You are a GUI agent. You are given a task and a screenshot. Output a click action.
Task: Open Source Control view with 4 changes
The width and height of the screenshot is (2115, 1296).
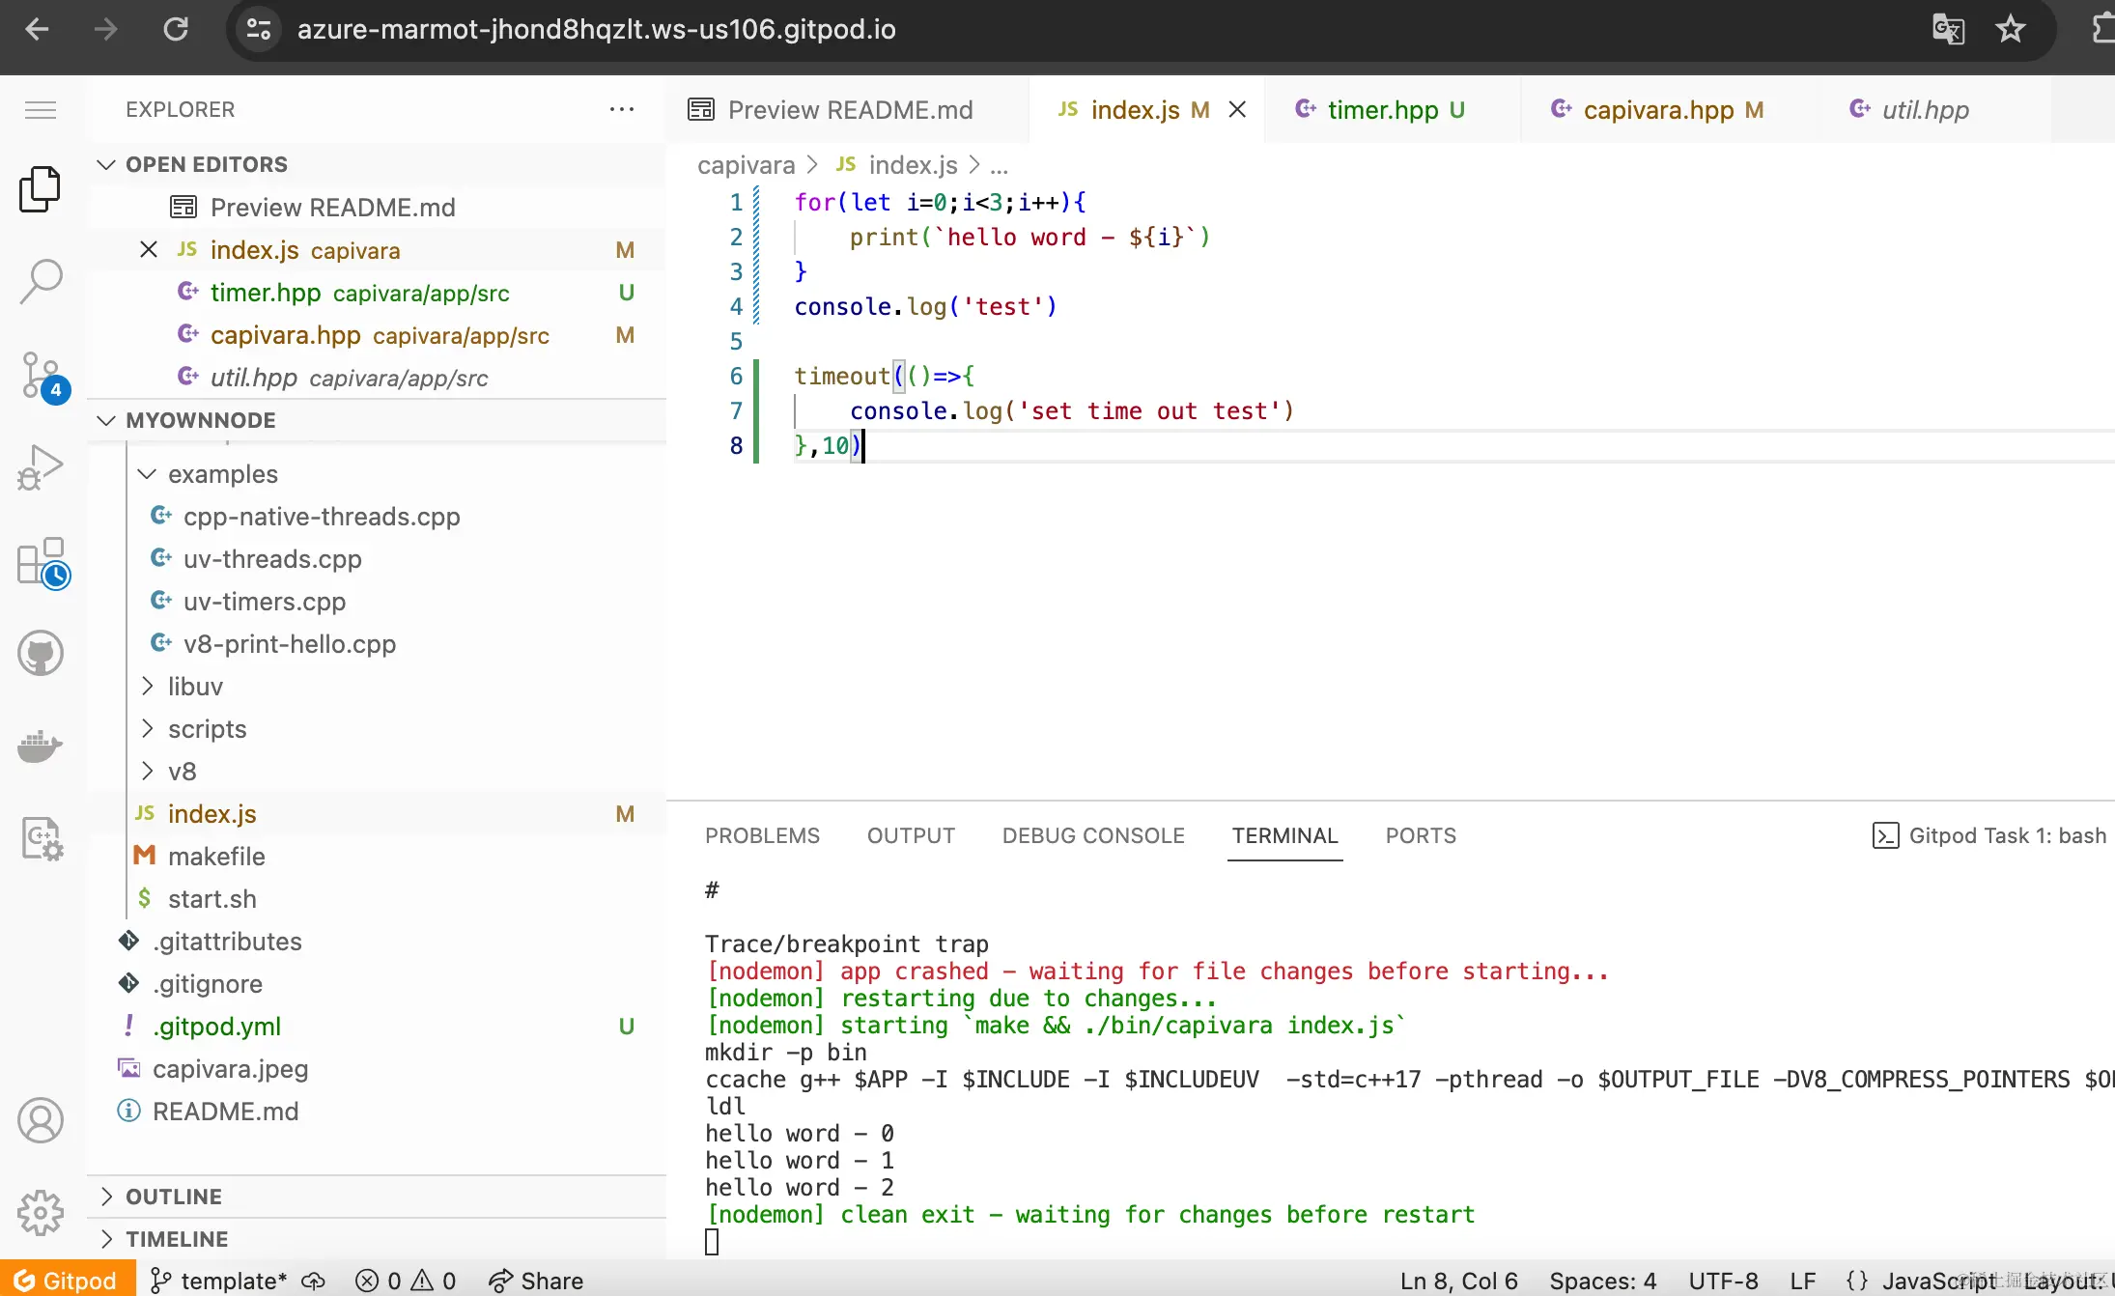tap(41, 376)
